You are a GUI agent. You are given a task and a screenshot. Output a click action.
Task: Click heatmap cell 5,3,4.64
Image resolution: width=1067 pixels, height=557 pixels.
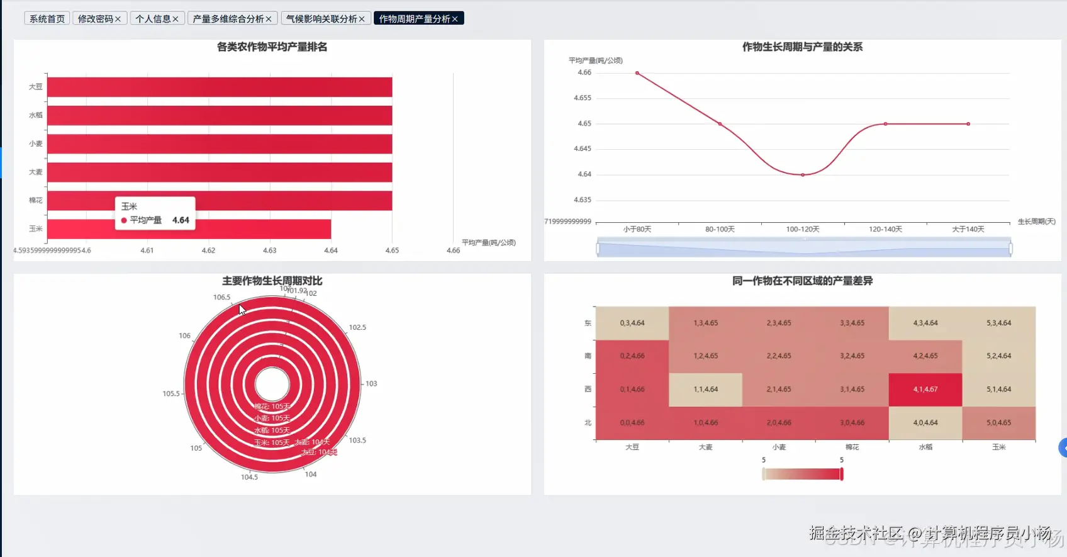999,323
